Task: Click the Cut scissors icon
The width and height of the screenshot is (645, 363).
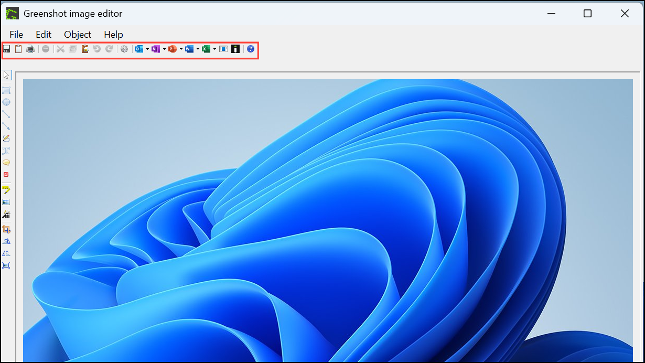Action: point(60,49)
